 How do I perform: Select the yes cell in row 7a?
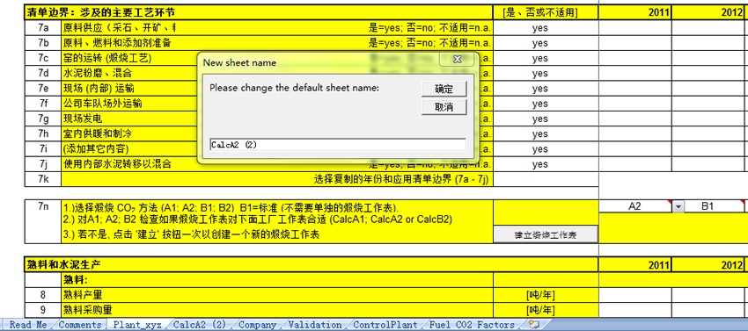pyautogui.click(x=540, y=28)
